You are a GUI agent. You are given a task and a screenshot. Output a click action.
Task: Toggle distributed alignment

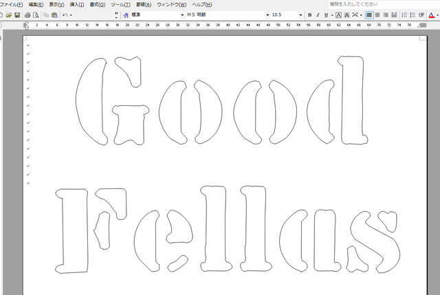394,15
